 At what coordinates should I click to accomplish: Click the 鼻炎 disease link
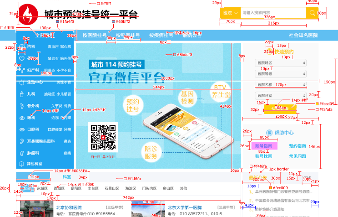(67, 141)
